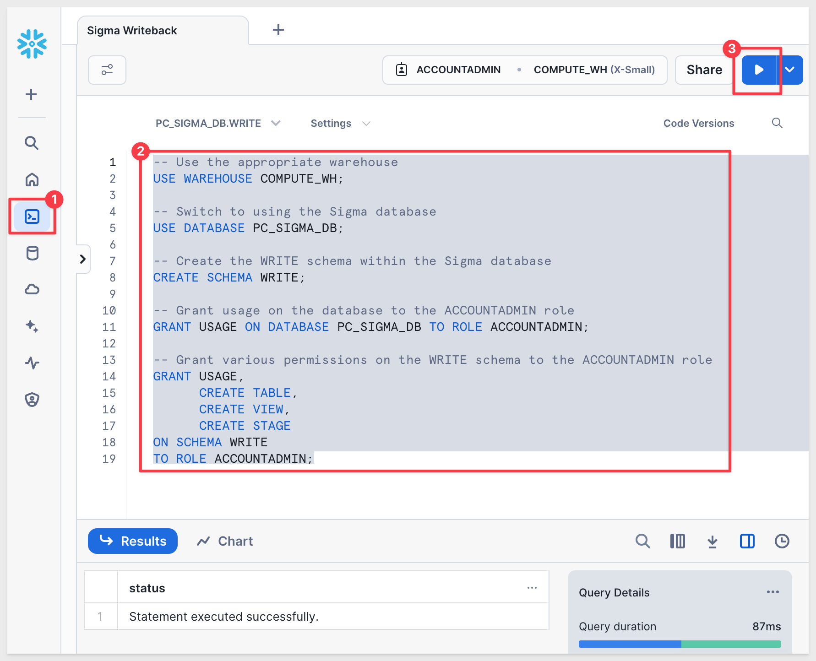Viewport: 816px width, 661px height.
Task: Expand the collapsed side panel chevron
Action: tap(83, 259)
